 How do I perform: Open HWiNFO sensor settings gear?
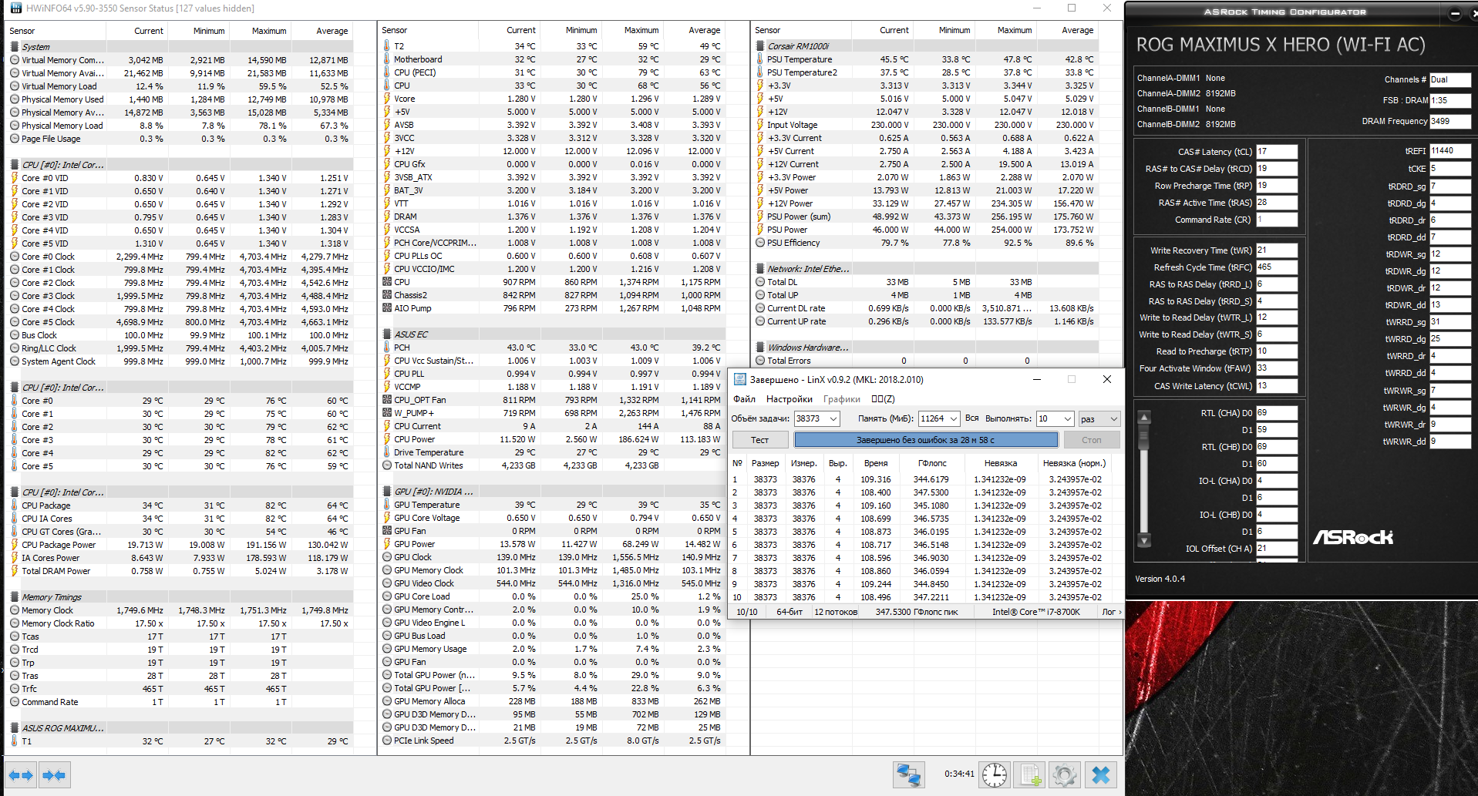(1065, 774)
